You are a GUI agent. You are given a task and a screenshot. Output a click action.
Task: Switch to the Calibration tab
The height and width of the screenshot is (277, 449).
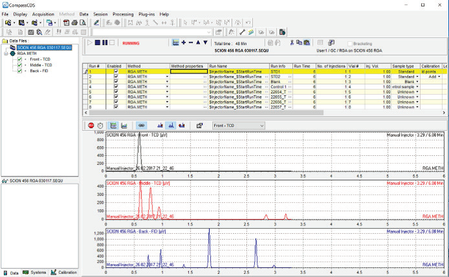coord(63,272)
